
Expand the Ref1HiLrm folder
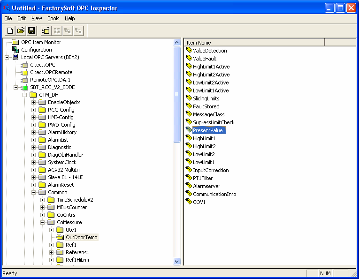point(51,260)
